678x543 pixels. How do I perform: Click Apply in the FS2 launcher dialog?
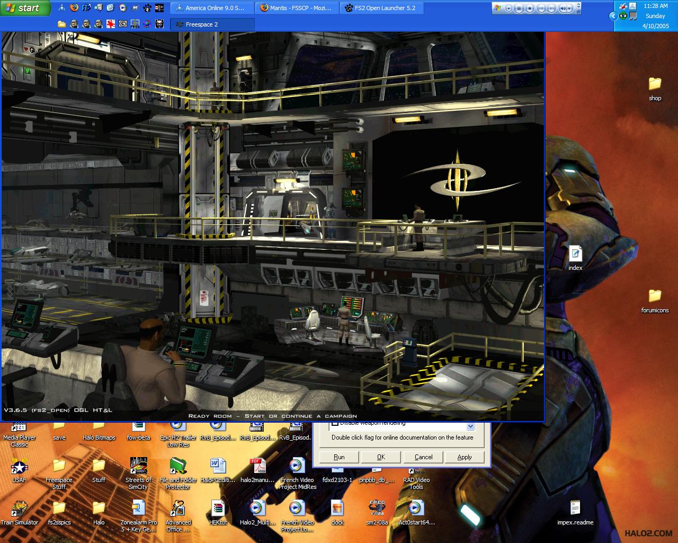[465, 457]
